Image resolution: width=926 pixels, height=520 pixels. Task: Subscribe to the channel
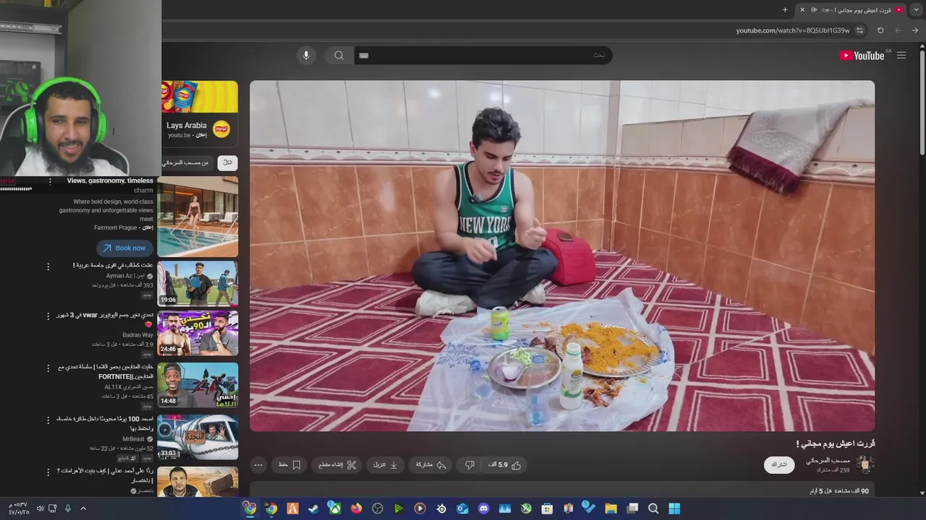pos(779,464)
